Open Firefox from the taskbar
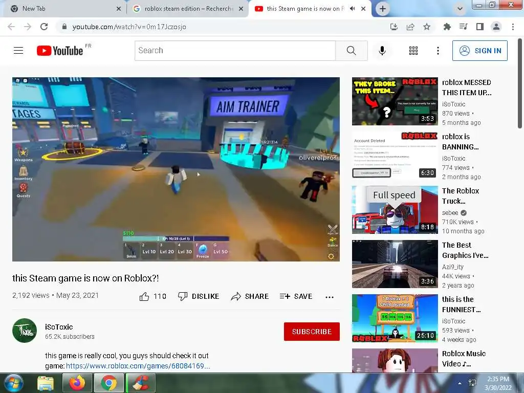 (77, 383)
